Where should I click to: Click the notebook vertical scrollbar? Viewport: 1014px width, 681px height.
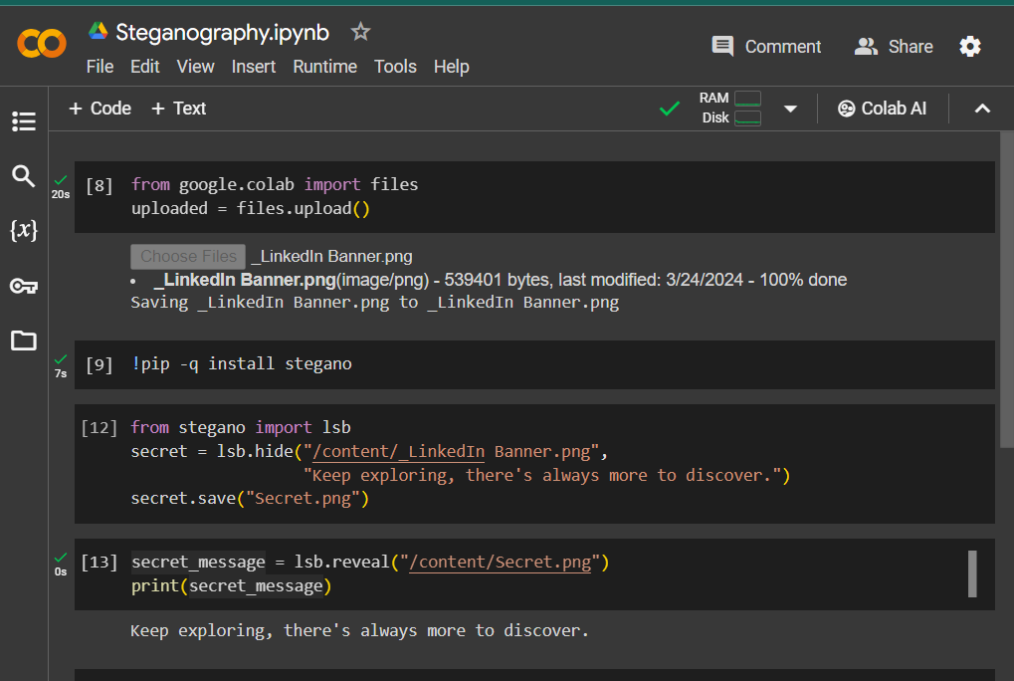tap(1007, 289)
